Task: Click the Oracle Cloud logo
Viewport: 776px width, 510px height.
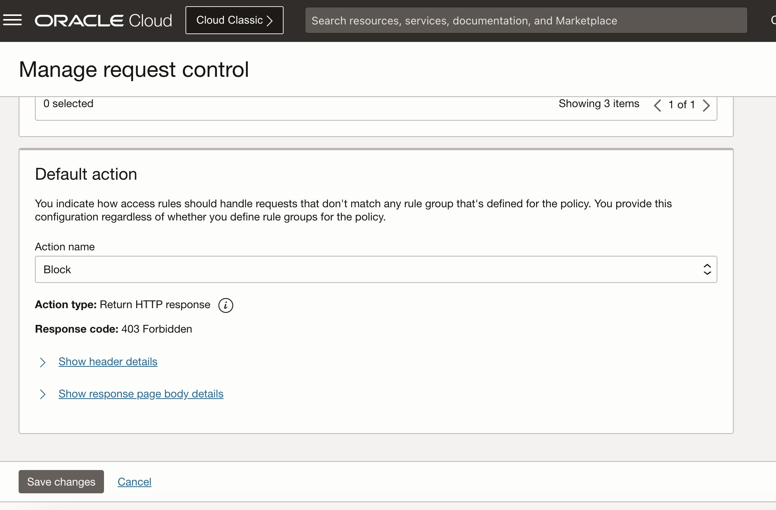Action: (x=103, y=21)
